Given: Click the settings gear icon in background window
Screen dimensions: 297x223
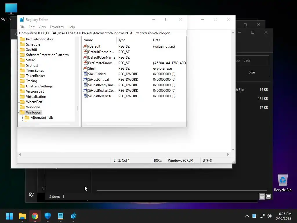Looking at the screenshot, I should tap(31, 194).
